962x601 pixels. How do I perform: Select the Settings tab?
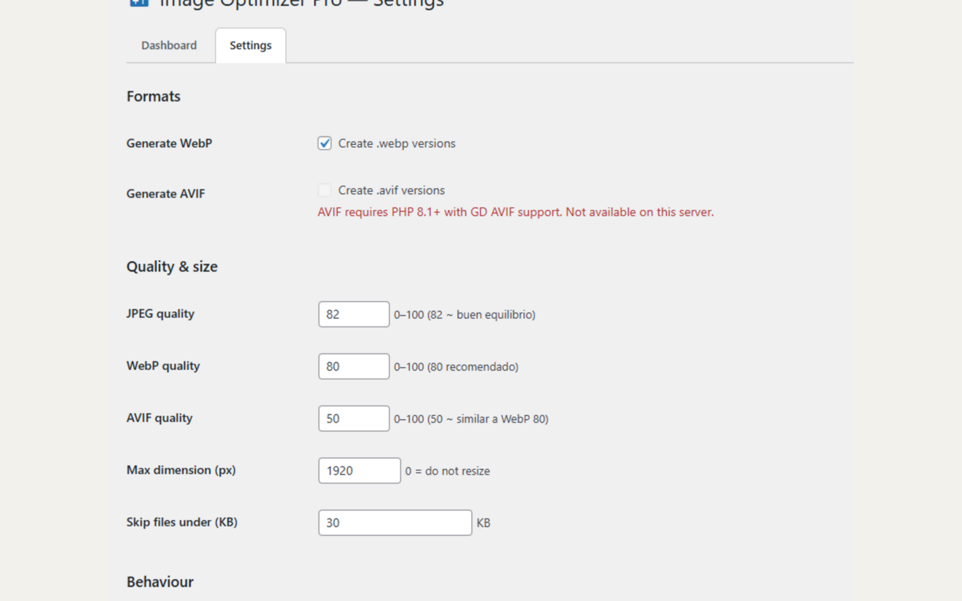tap(251, 46)
